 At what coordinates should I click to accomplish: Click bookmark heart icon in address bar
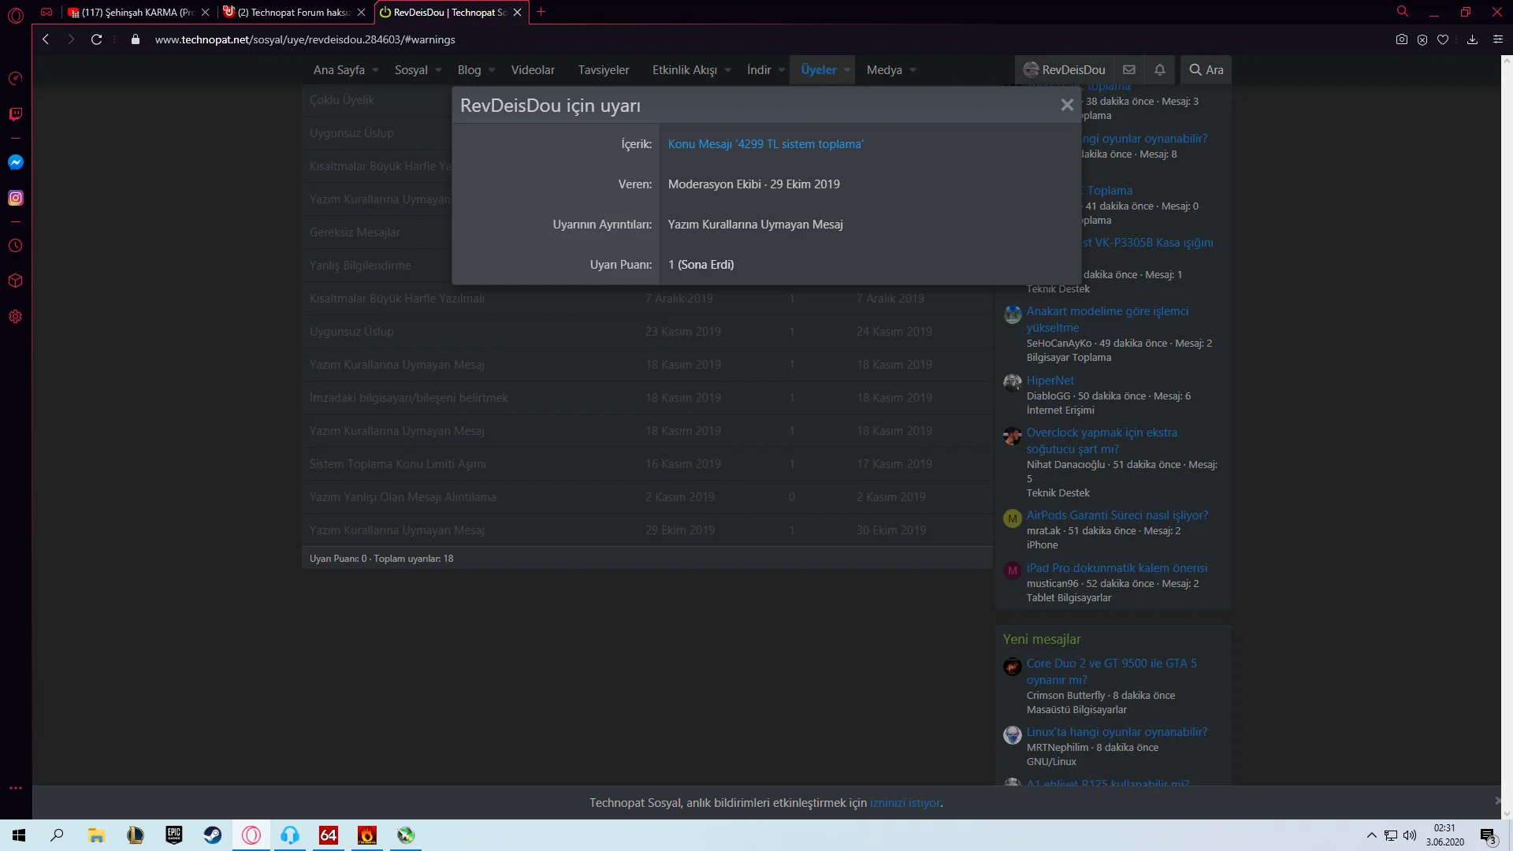1443,39
